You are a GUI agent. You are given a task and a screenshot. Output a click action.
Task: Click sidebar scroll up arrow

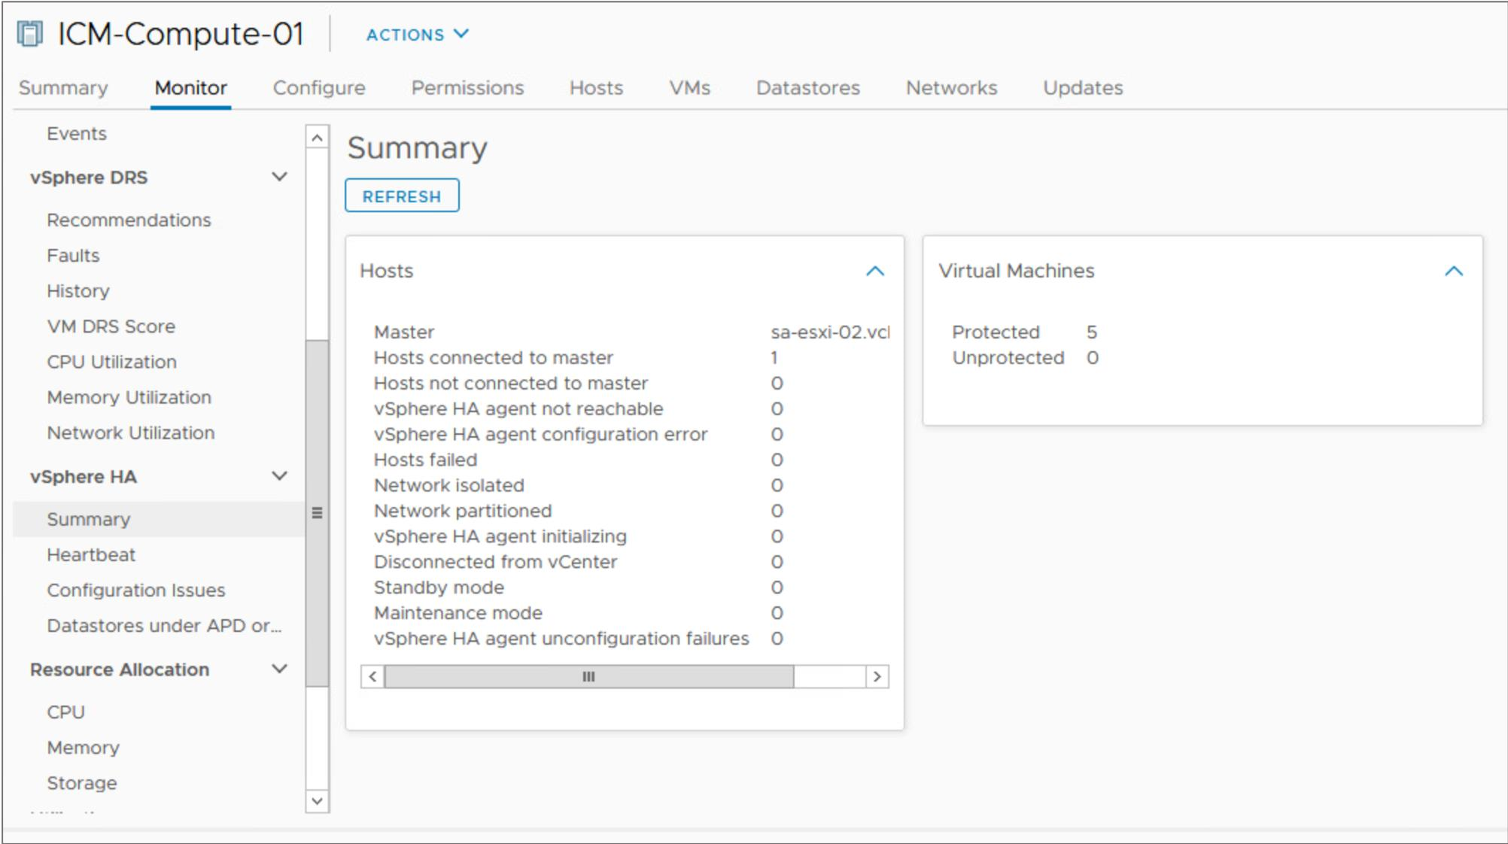(x=317, y=138)
